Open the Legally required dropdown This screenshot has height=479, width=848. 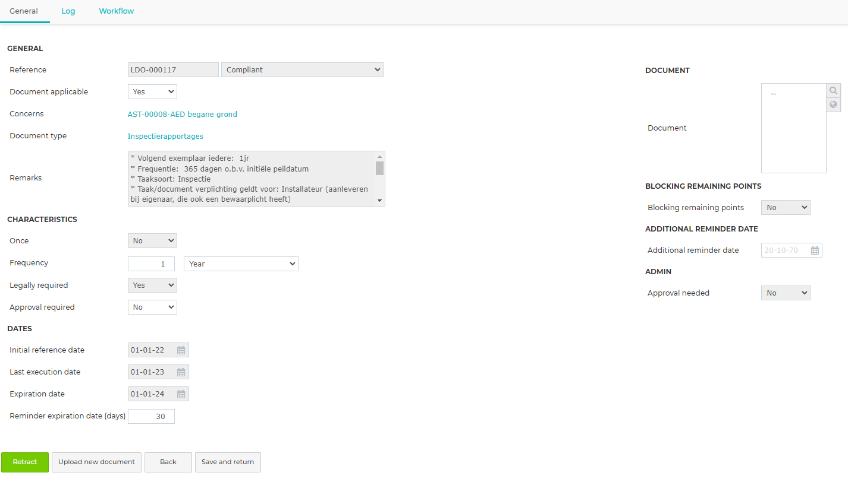(x=152, y=286)
